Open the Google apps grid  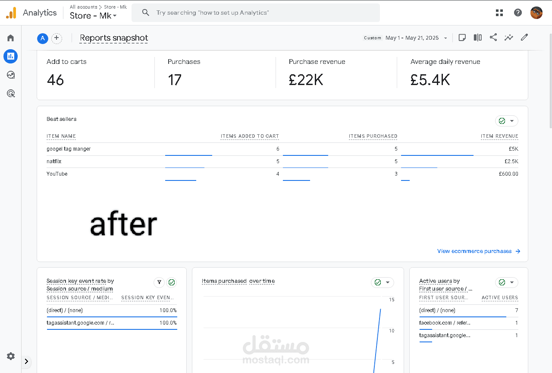click(x=499, y=13)
